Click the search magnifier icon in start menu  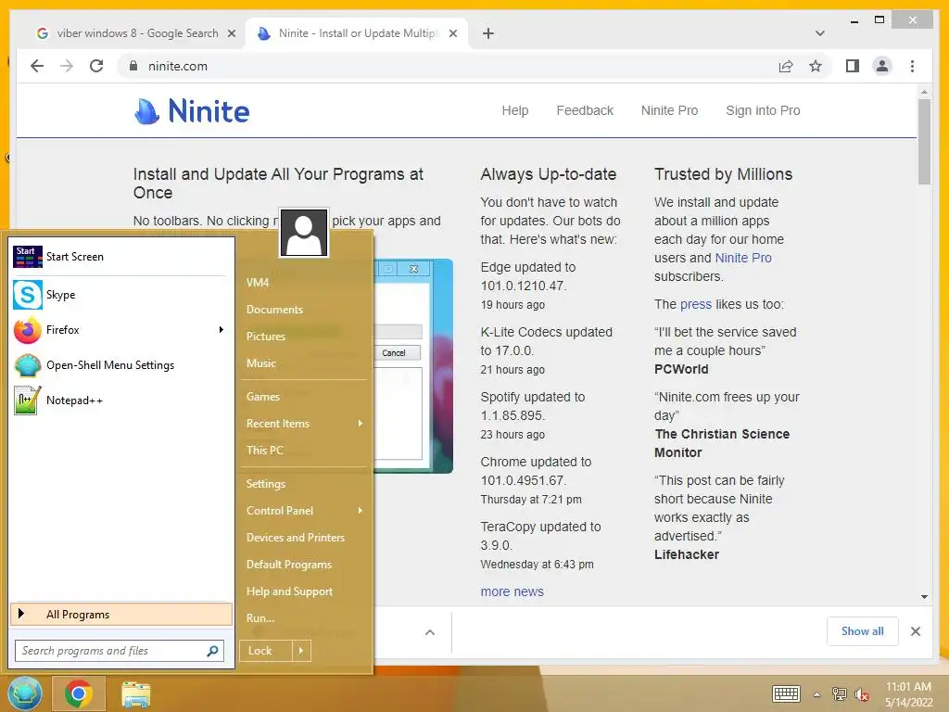coord(212,651)
